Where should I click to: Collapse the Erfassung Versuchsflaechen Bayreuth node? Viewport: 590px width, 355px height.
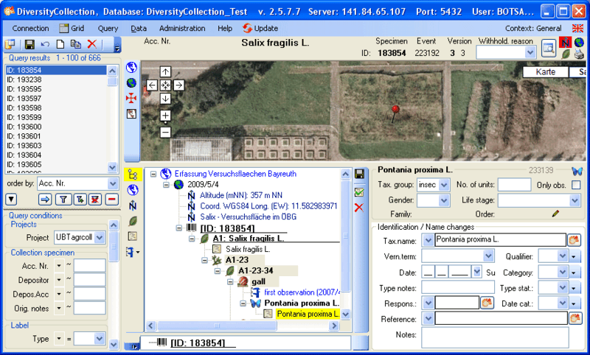click(x=153, y=174)
